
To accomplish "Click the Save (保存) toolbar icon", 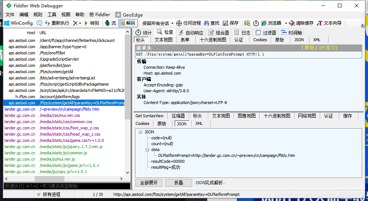I will (226, 23).
